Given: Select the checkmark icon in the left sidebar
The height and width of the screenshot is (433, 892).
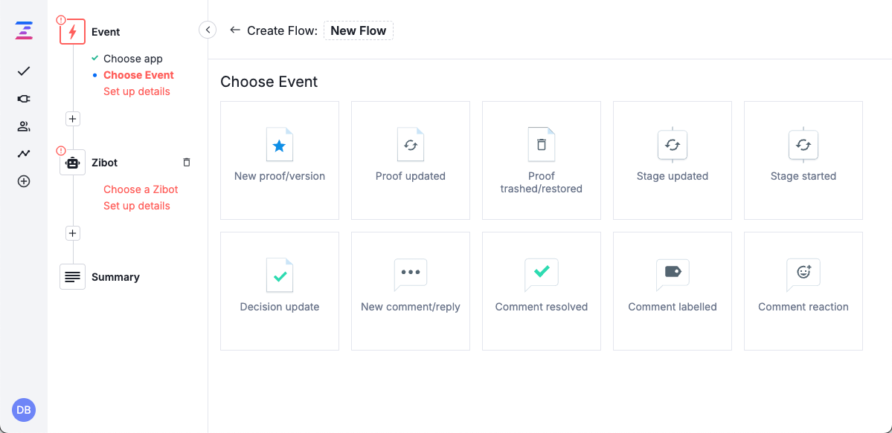Looking at the screenshot, I should click(23, 71).
